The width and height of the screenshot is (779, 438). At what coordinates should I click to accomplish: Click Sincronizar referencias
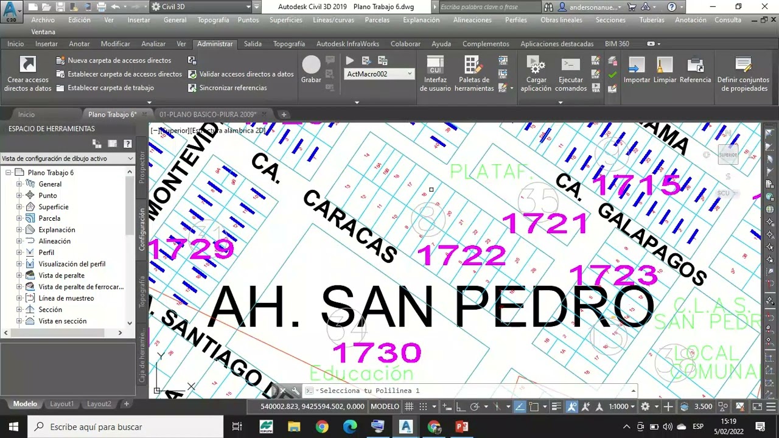(x=228, y=88)
